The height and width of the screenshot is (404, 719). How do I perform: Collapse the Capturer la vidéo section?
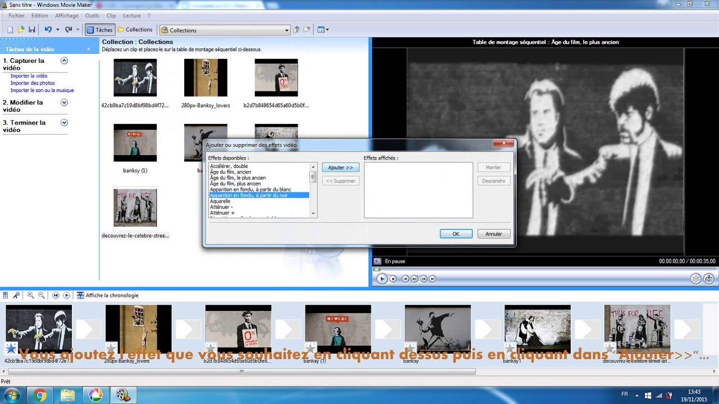tap(64, 61)
